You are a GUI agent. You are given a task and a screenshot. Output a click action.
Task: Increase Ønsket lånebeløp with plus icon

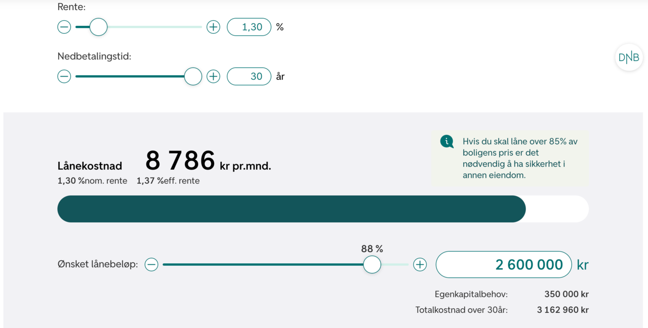[x=420, y=264]
